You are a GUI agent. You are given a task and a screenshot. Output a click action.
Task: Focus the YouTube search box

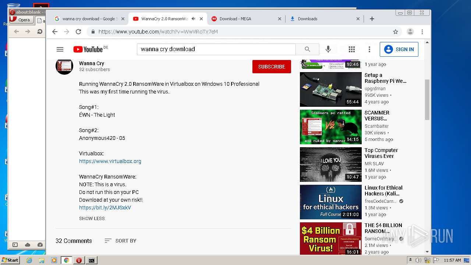pyautogui.click(x=216, y=49)
